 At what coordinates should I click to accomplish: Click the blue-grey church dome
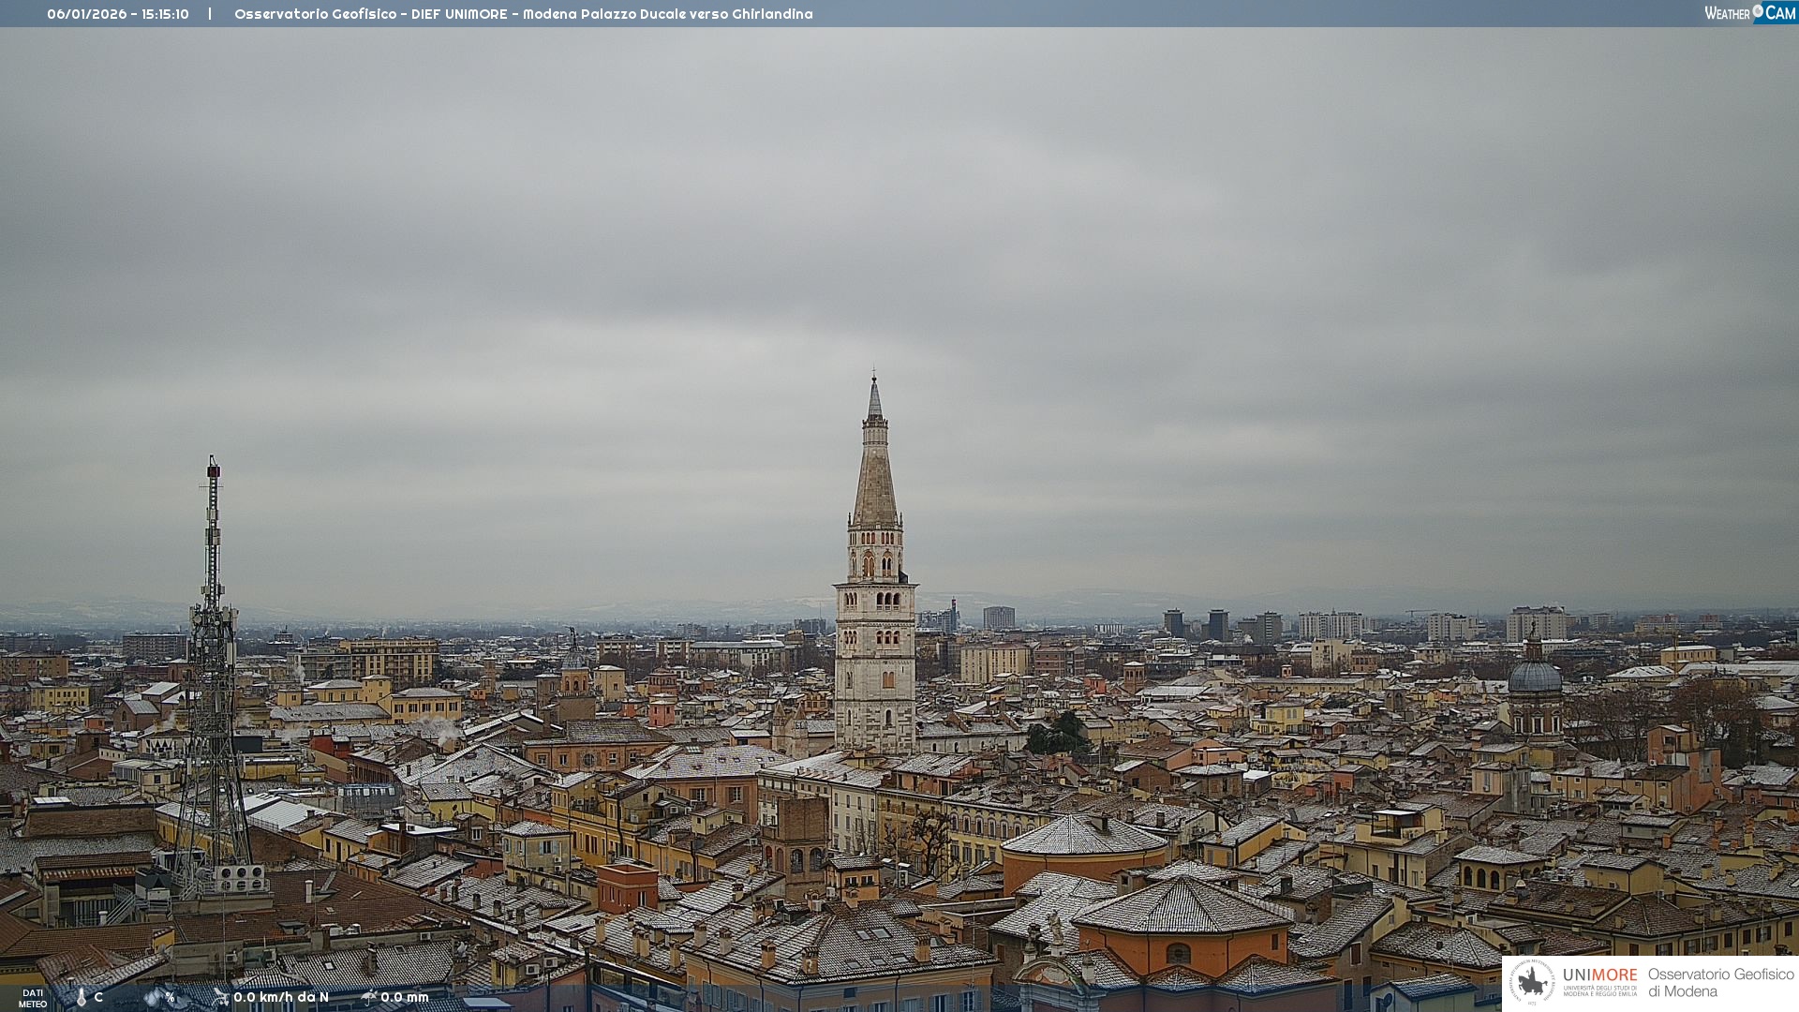point(1535,677)
